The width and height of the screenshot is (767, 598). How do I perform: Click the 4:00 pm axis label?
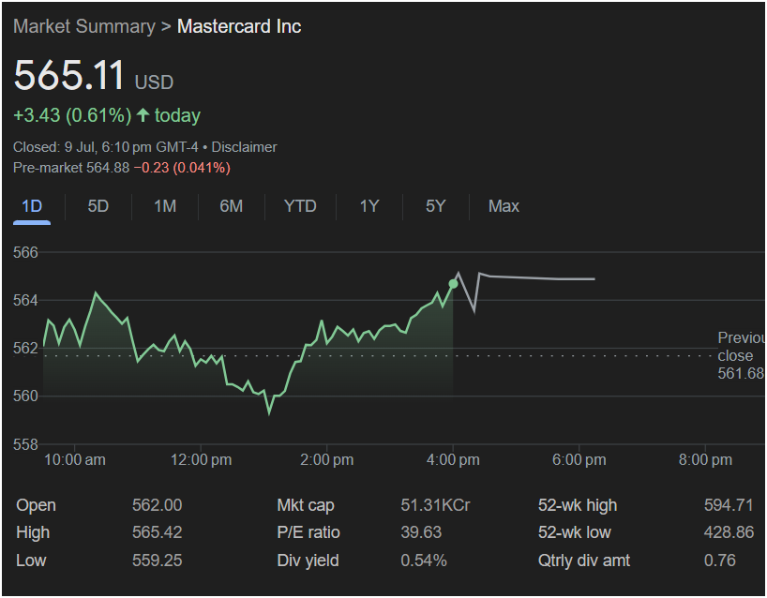point(453,460)
